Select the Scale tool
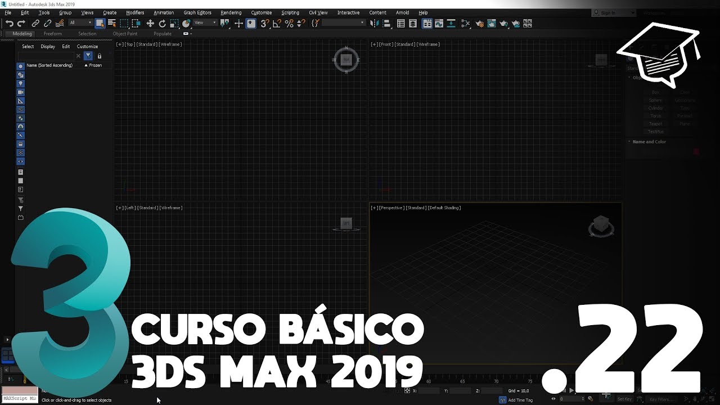The height and width of the screenshot is (405, 720). [174, 23]
